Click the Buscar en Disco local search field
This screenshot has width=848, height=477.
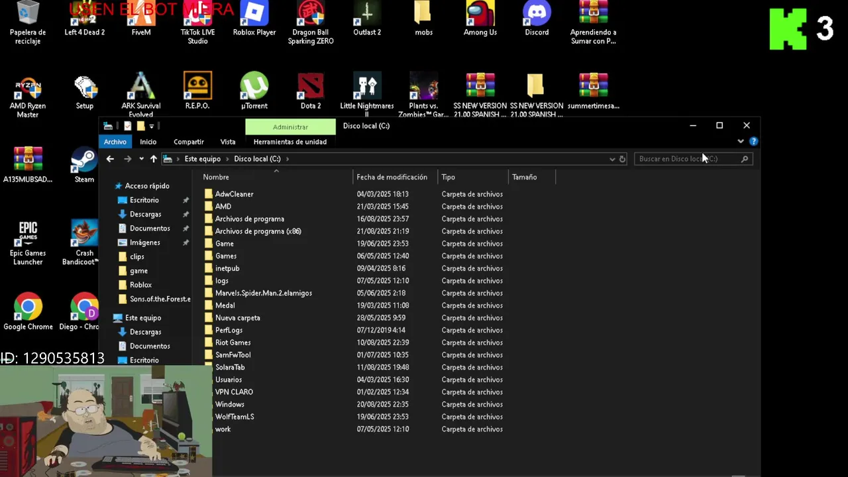[x=692, y=159]
